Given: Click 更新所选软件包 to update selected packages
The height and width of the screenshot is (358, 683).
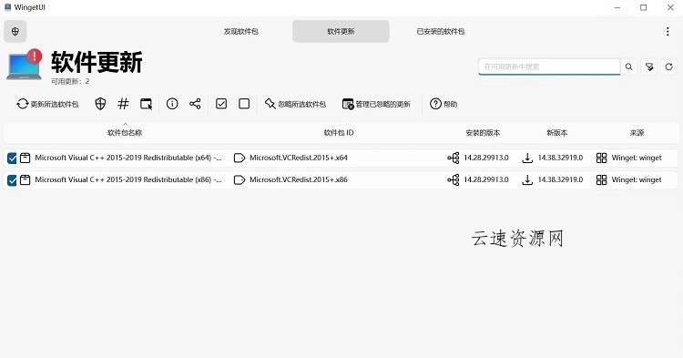Looking at the screenshot, I should click(47, 104).
